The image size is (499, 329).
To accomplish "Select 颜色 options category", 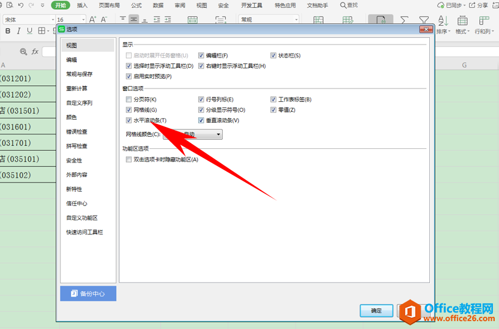I will click(72, 117).
